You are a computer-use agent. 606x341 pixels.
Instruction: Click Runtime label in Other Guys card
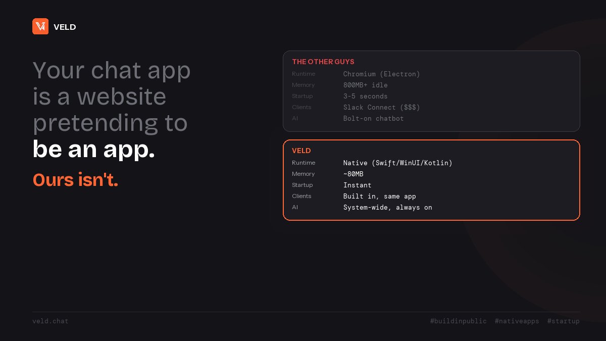[x=304, y=74]
